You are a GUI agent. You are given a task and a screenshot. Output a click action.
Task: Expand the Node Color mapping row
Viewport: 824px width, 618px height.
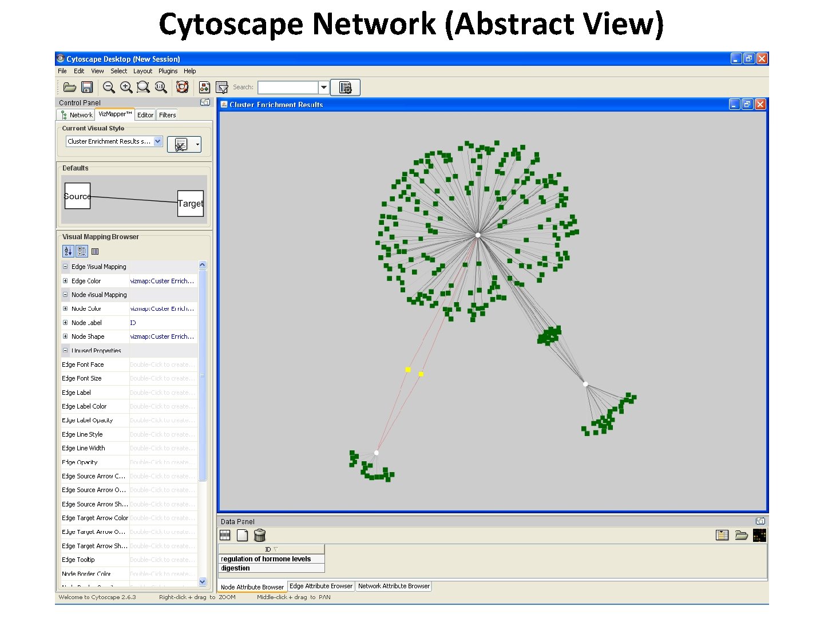(65, 308)
